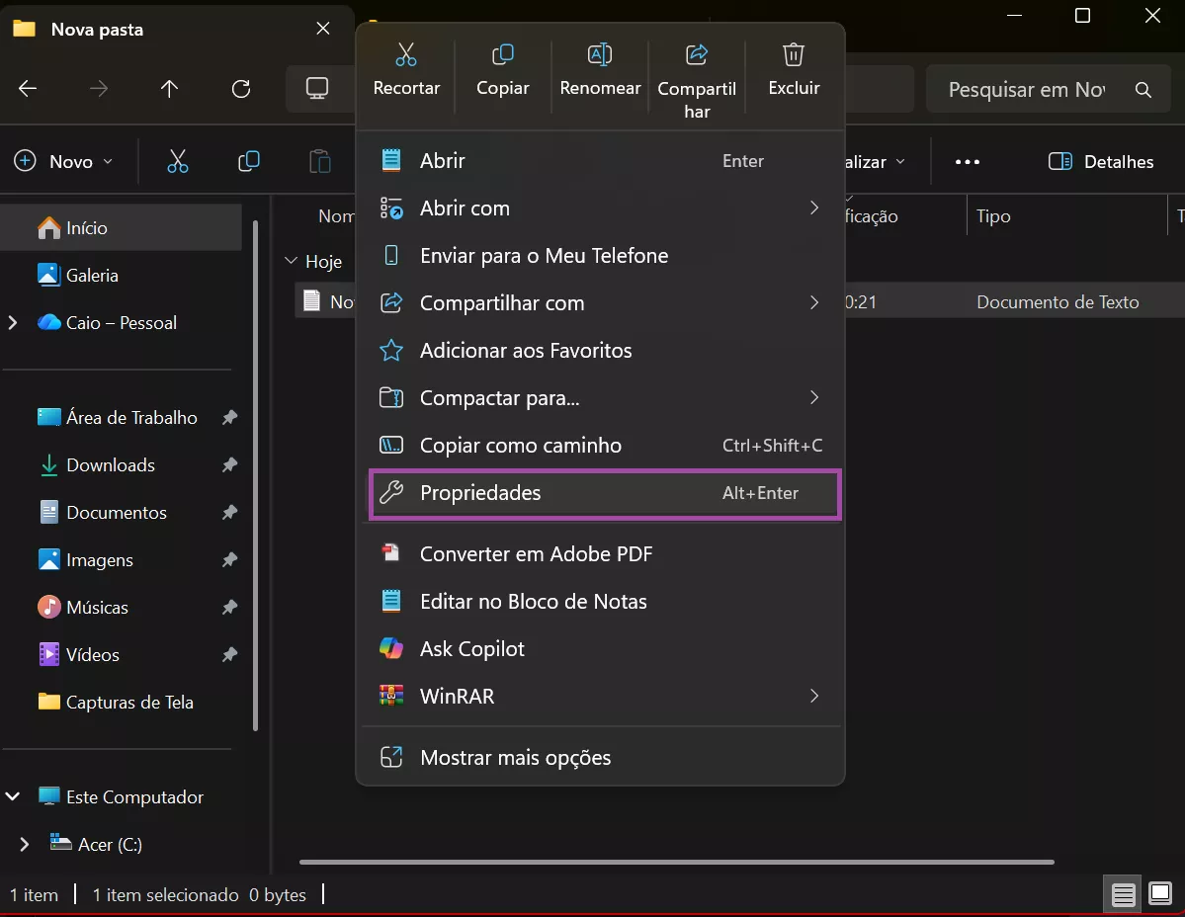
Task: Open sharing via the Compartilhar icon
Action: (696, 53)
